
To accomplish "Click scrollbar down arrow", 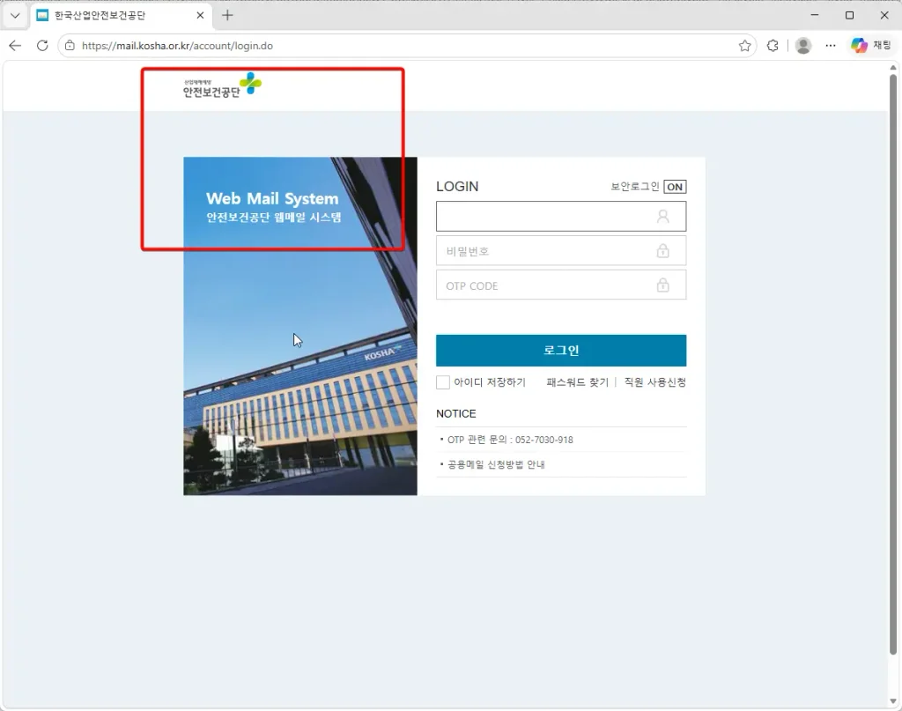I will point(893,700).
